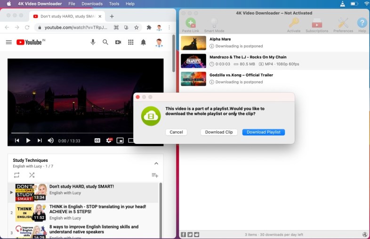Click Paste Link in 4K Video Downloader
The height and width of the screenshot is (239, 370).
click(191, 25)
